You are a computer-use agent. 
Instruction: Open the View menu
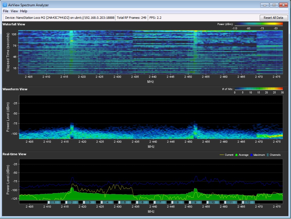point(14,11)
